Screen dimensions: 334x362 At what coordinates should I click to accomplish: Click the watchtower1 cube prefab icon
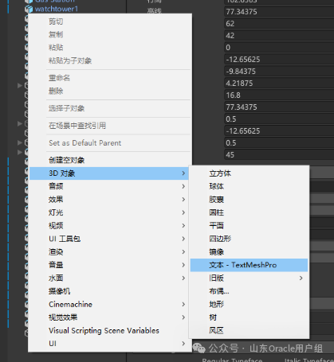point(29,10)
